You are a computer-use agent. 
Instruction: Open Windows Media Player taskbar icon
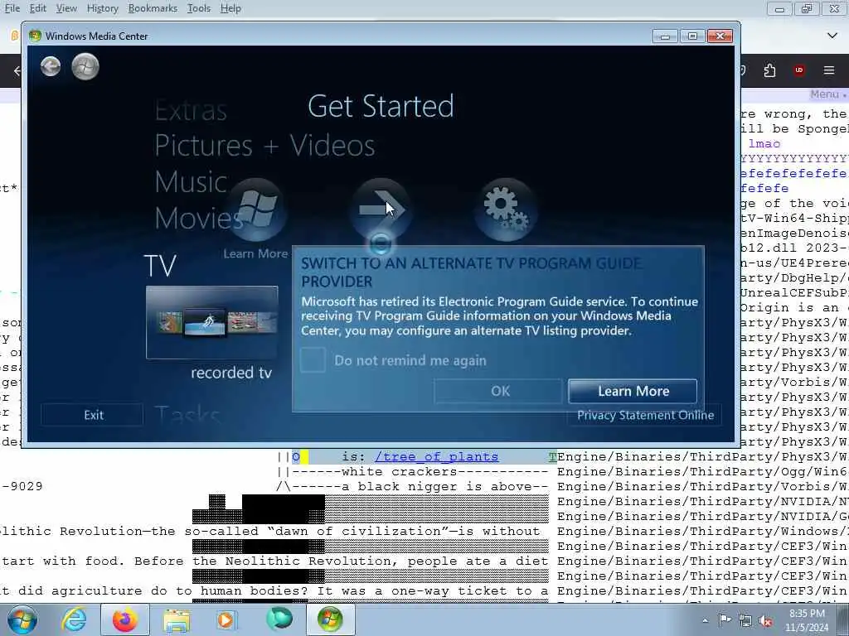tap(227, 619)
